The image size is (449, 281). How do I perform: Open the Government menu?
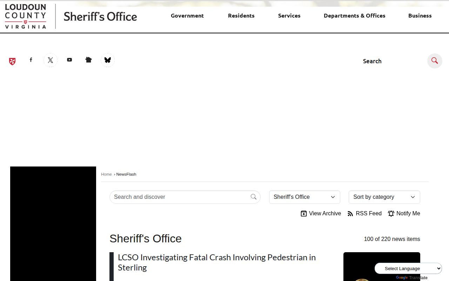click(x=187, y=16)
